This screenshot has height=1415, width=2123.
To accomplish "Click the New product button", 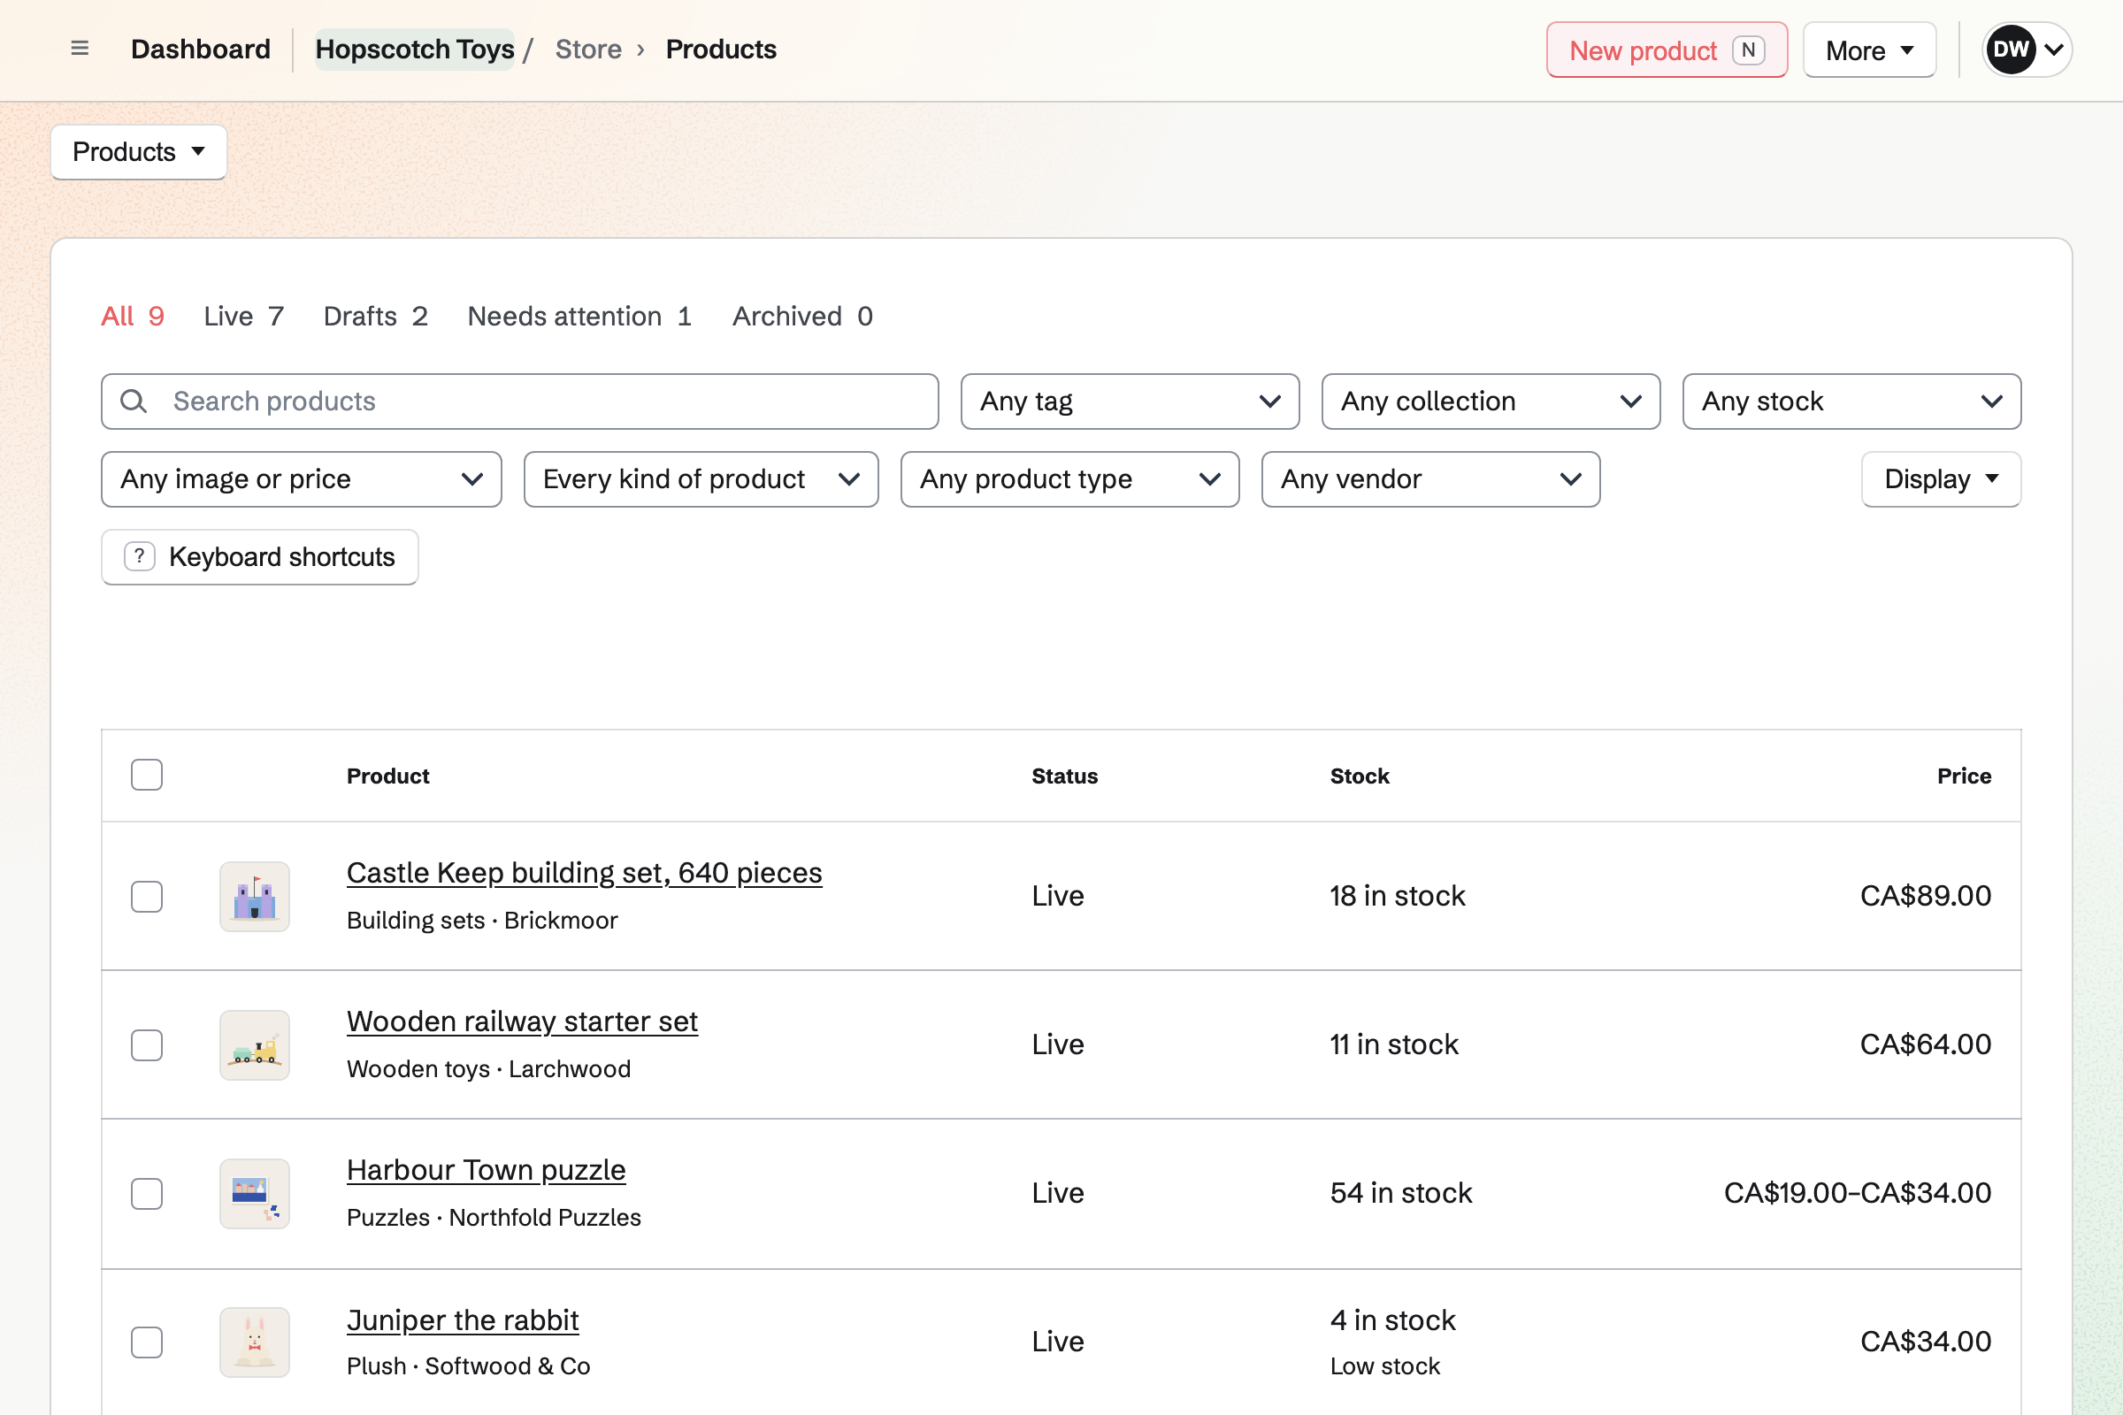I will (x=1667, y=50).
